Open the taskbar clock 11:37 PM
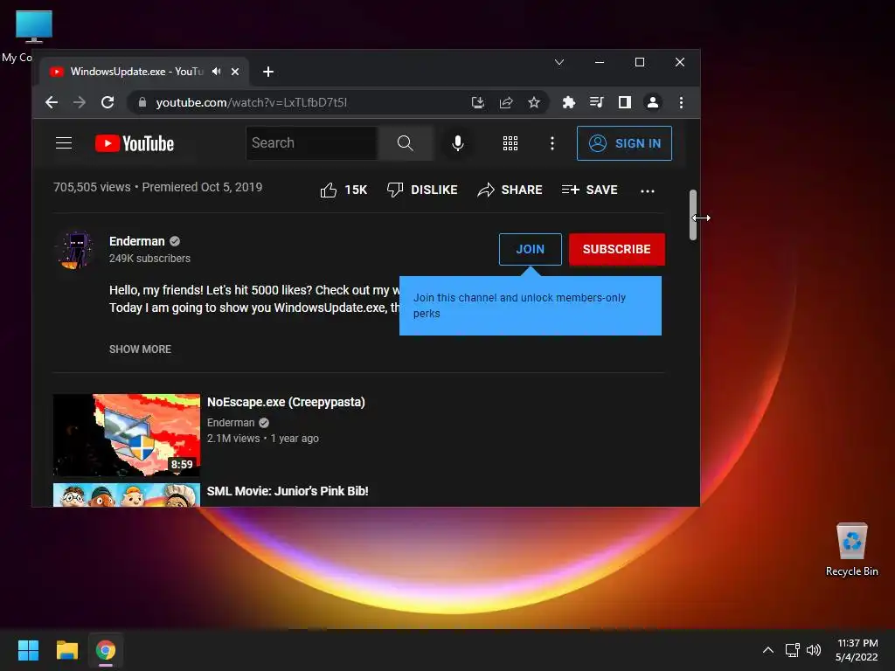Image resolution: width=895 pixels, height=671 pixels. 857,650
